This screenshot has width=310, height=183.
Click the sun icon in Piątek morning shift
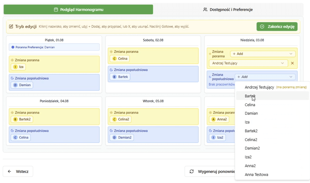tap(12, 60)
